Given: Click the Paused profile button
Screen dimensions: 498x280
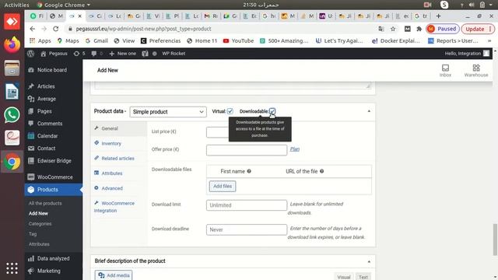Looking at the screenshot, I should (443, 29).
